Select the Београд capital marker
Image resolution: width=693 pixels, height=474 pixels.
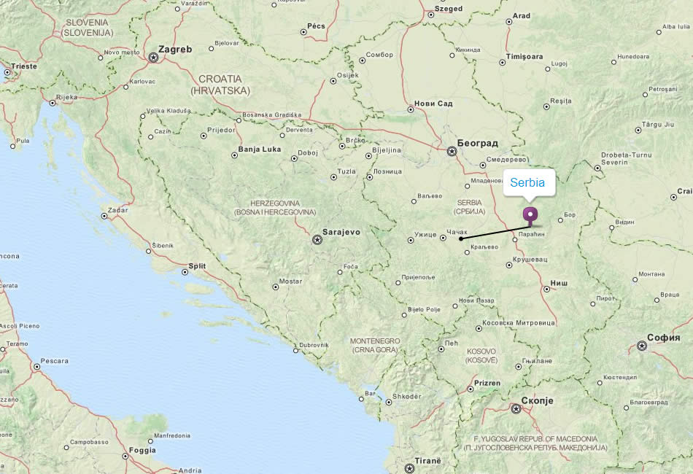452,152
